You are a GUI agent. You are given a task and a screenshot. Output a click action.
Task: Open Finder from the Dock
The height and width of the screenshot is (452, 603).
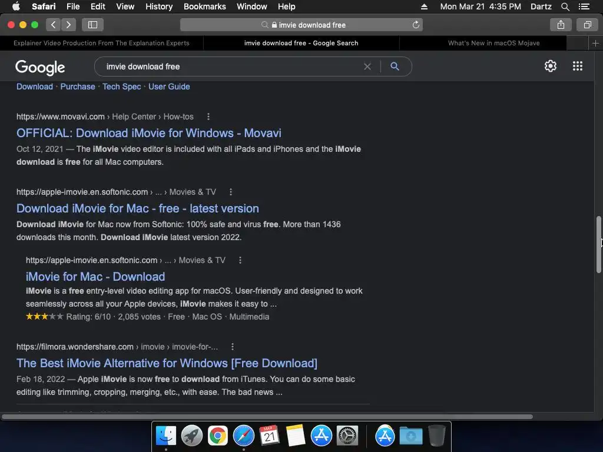[166, 436]
